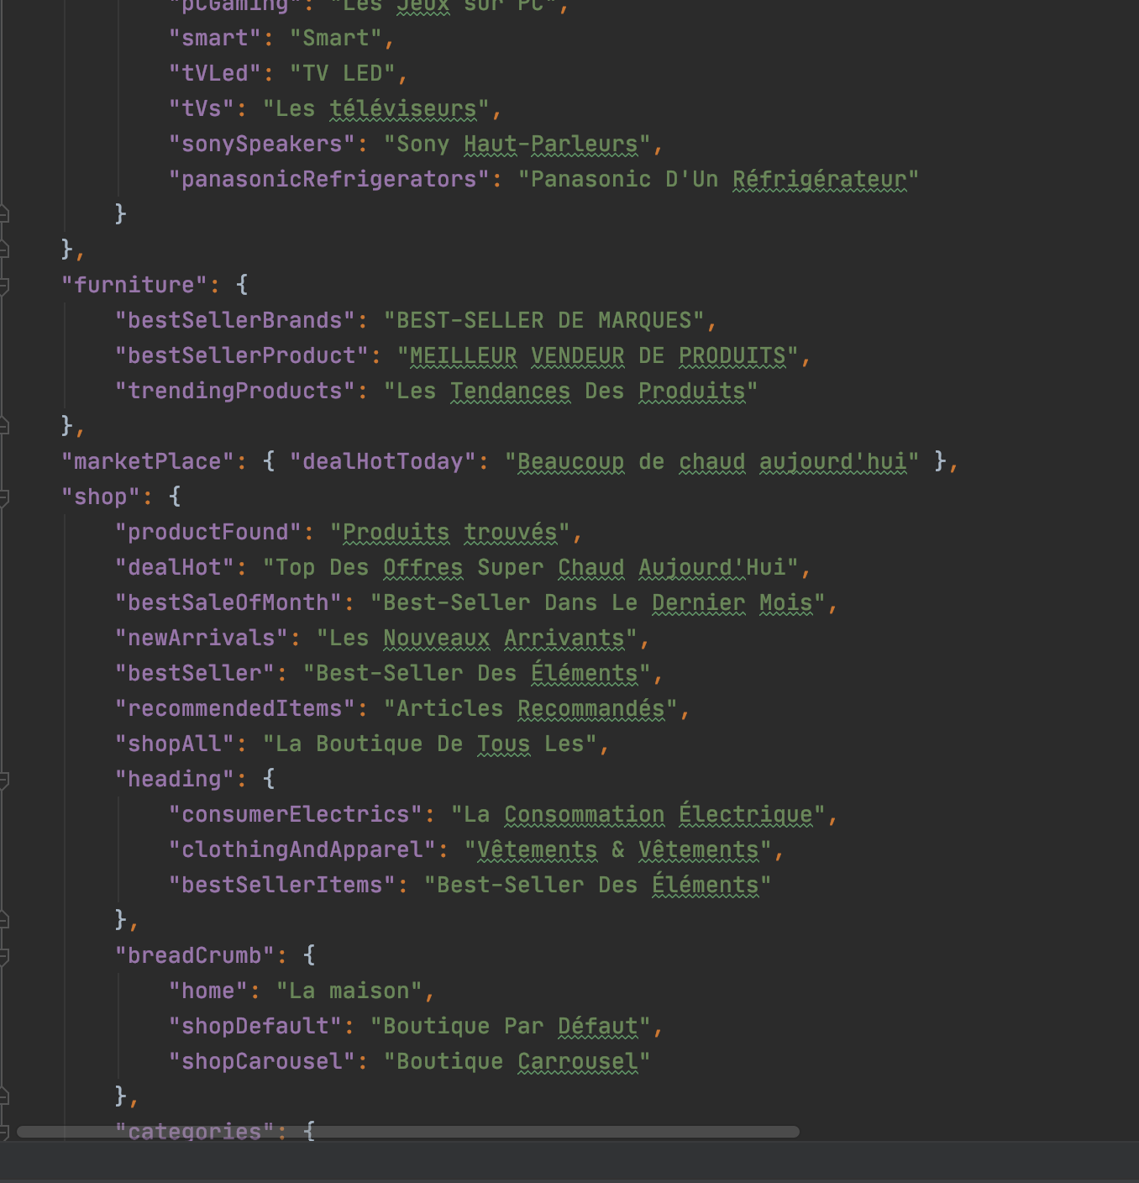
Task: Click the underlined word "Carrousel" in shopCarousel value
Action: pos(578,1062)
